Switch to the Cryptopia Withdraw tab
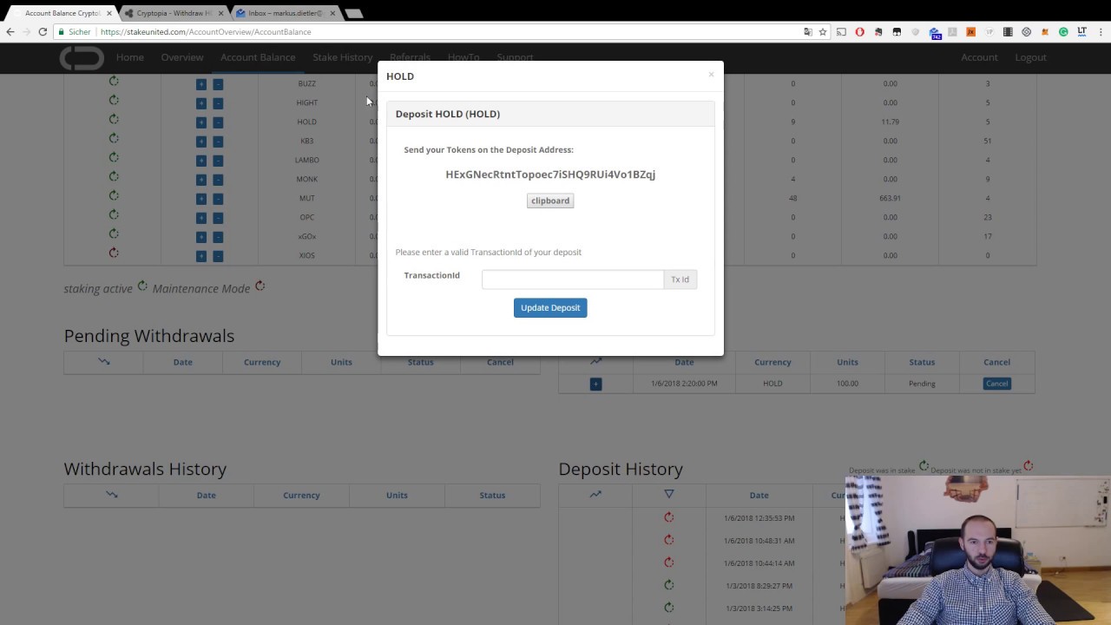 [x=174, y=13]
